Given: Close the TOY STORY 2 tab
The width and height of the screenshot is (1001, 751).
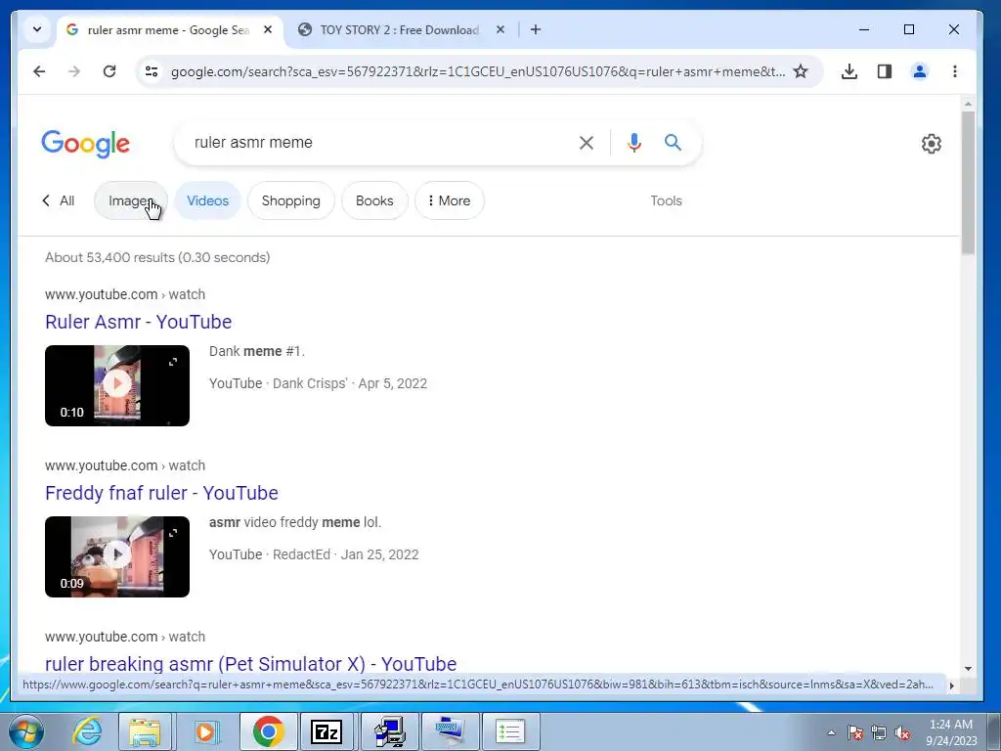Looking at the screenshot, I should [x=500, y=29].
